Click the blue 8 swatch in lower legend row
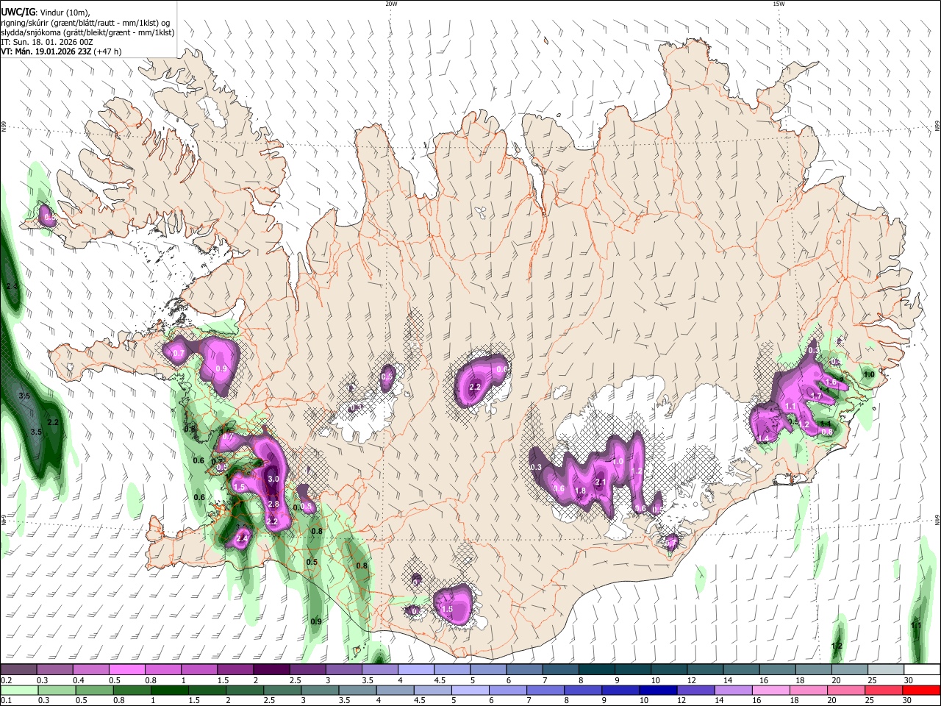The image size is (941, 706). coord(583,690)
